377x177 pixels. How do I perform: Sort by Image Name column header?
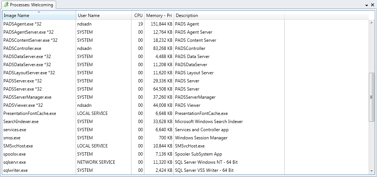pyautogui.click(x=39, y=16)
